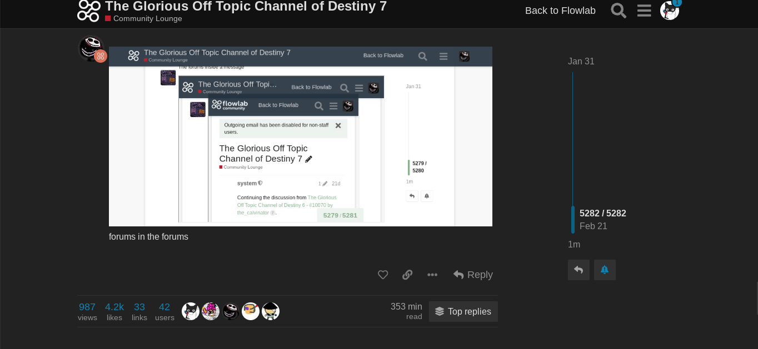Copy post link with chain icon

(407, 275)
